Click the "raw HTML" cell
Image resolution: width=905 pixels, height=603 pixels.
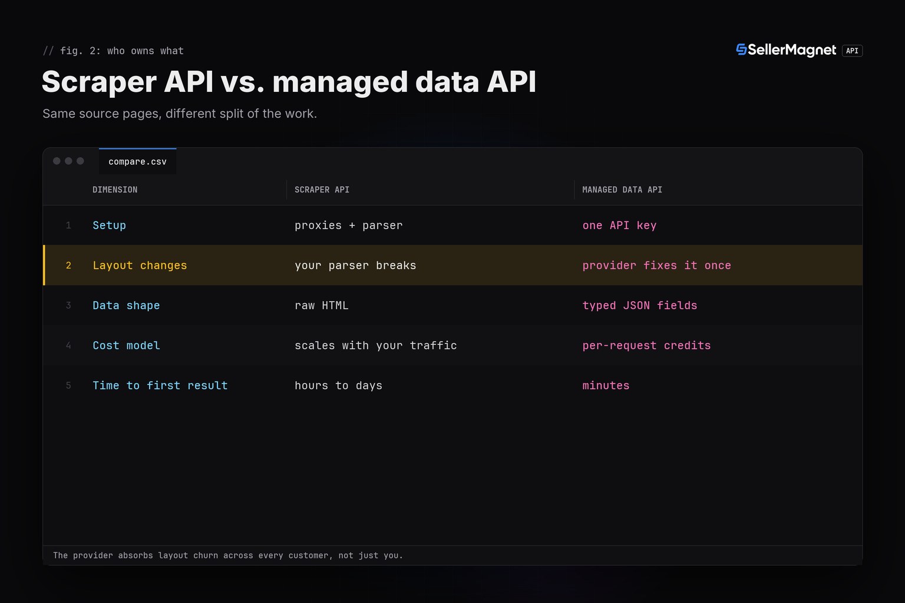click(x=322, y=305)
